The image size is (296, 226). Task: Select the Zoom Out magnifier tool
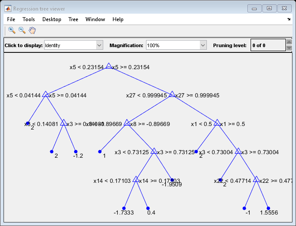click(22, 30)
